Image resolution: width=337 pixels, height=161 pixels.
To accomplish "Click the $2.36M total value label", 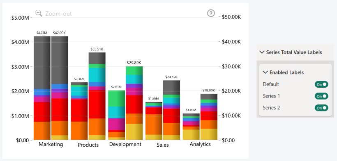I will pyautogui.click(x=79, y=79).
